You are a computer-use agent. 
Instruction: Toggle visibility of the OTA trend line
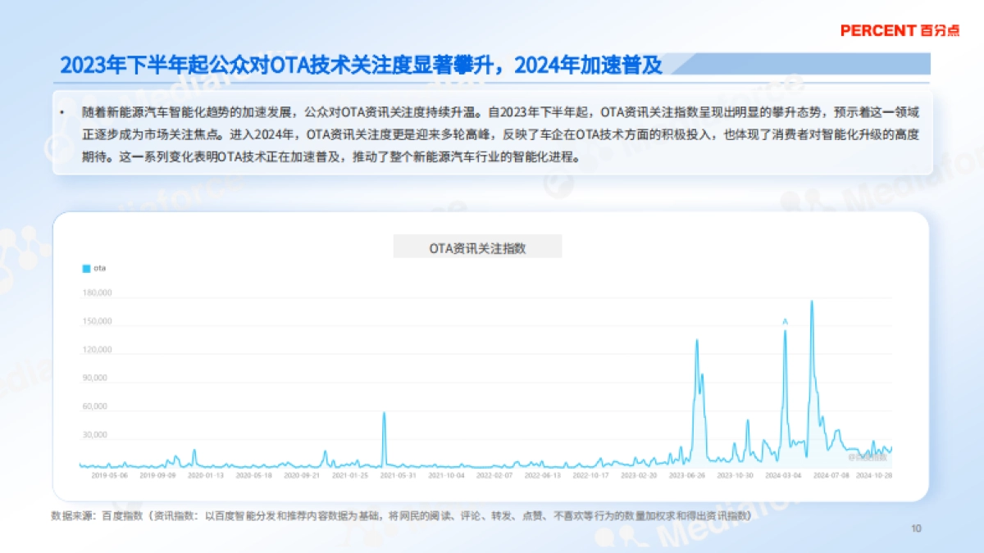pyautogui.click(x=93, y=268)
